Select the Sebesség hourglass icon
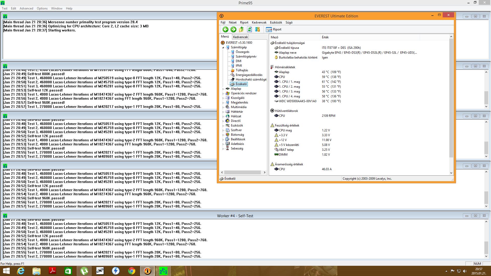This screenshot has height=276, width=491. 227,148
